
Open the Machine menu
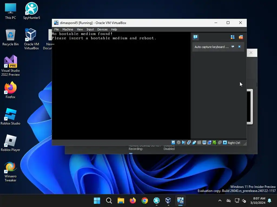pos(68,29)
